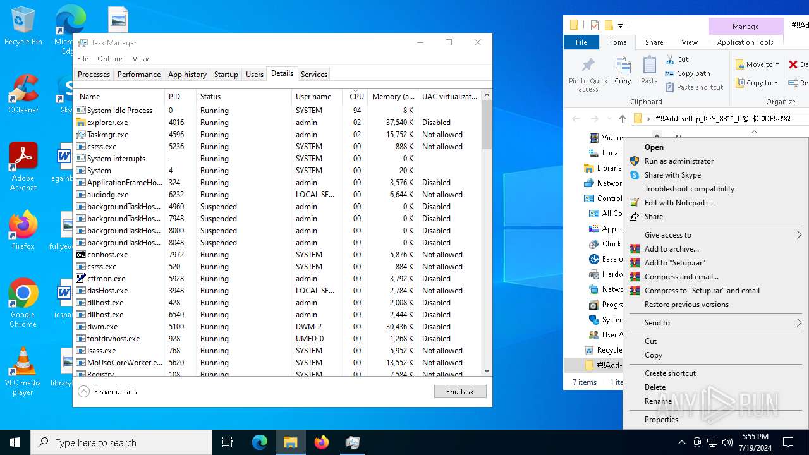Open the Copy to dropdown
This screenshot has height=455, width=809.
click(758, 83)
